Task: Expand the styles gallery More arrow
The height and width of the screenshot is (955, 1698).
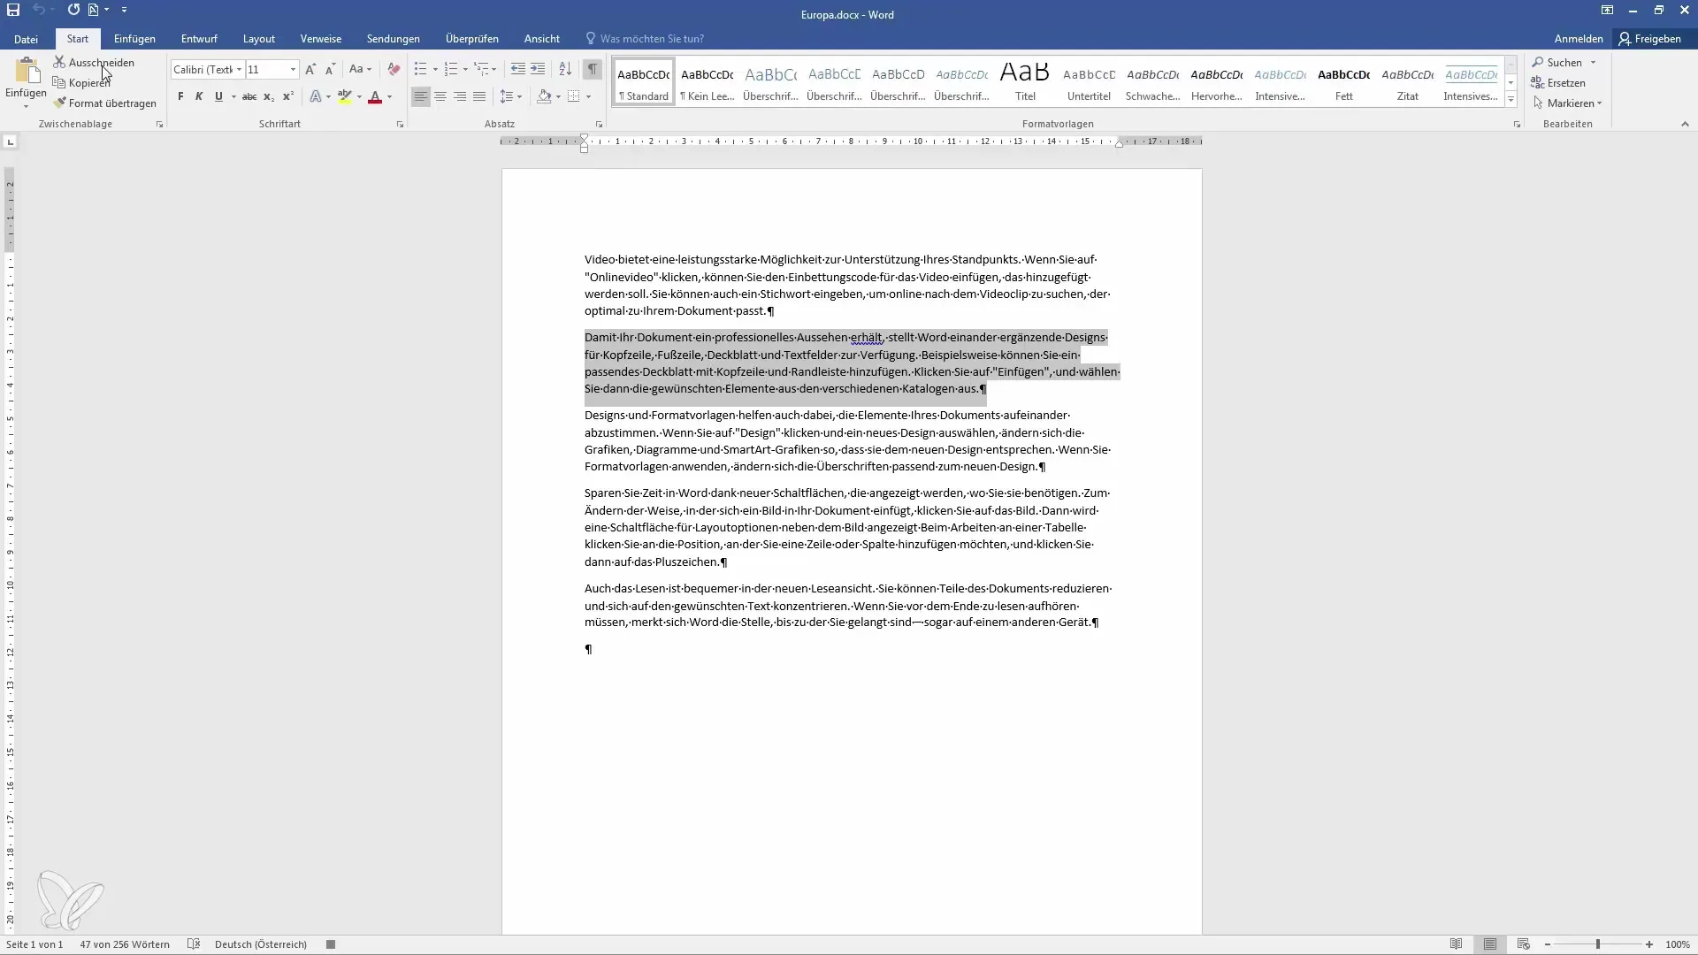Action: [1511, 99]
